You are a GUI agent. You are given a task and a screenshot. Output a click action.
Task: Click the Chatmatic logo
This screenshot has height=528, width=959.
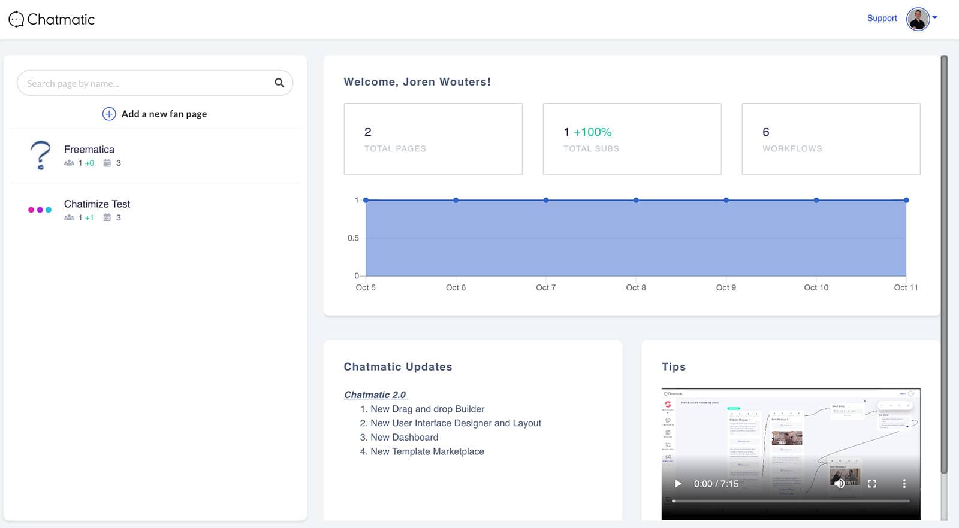click(x=52, y=20)
